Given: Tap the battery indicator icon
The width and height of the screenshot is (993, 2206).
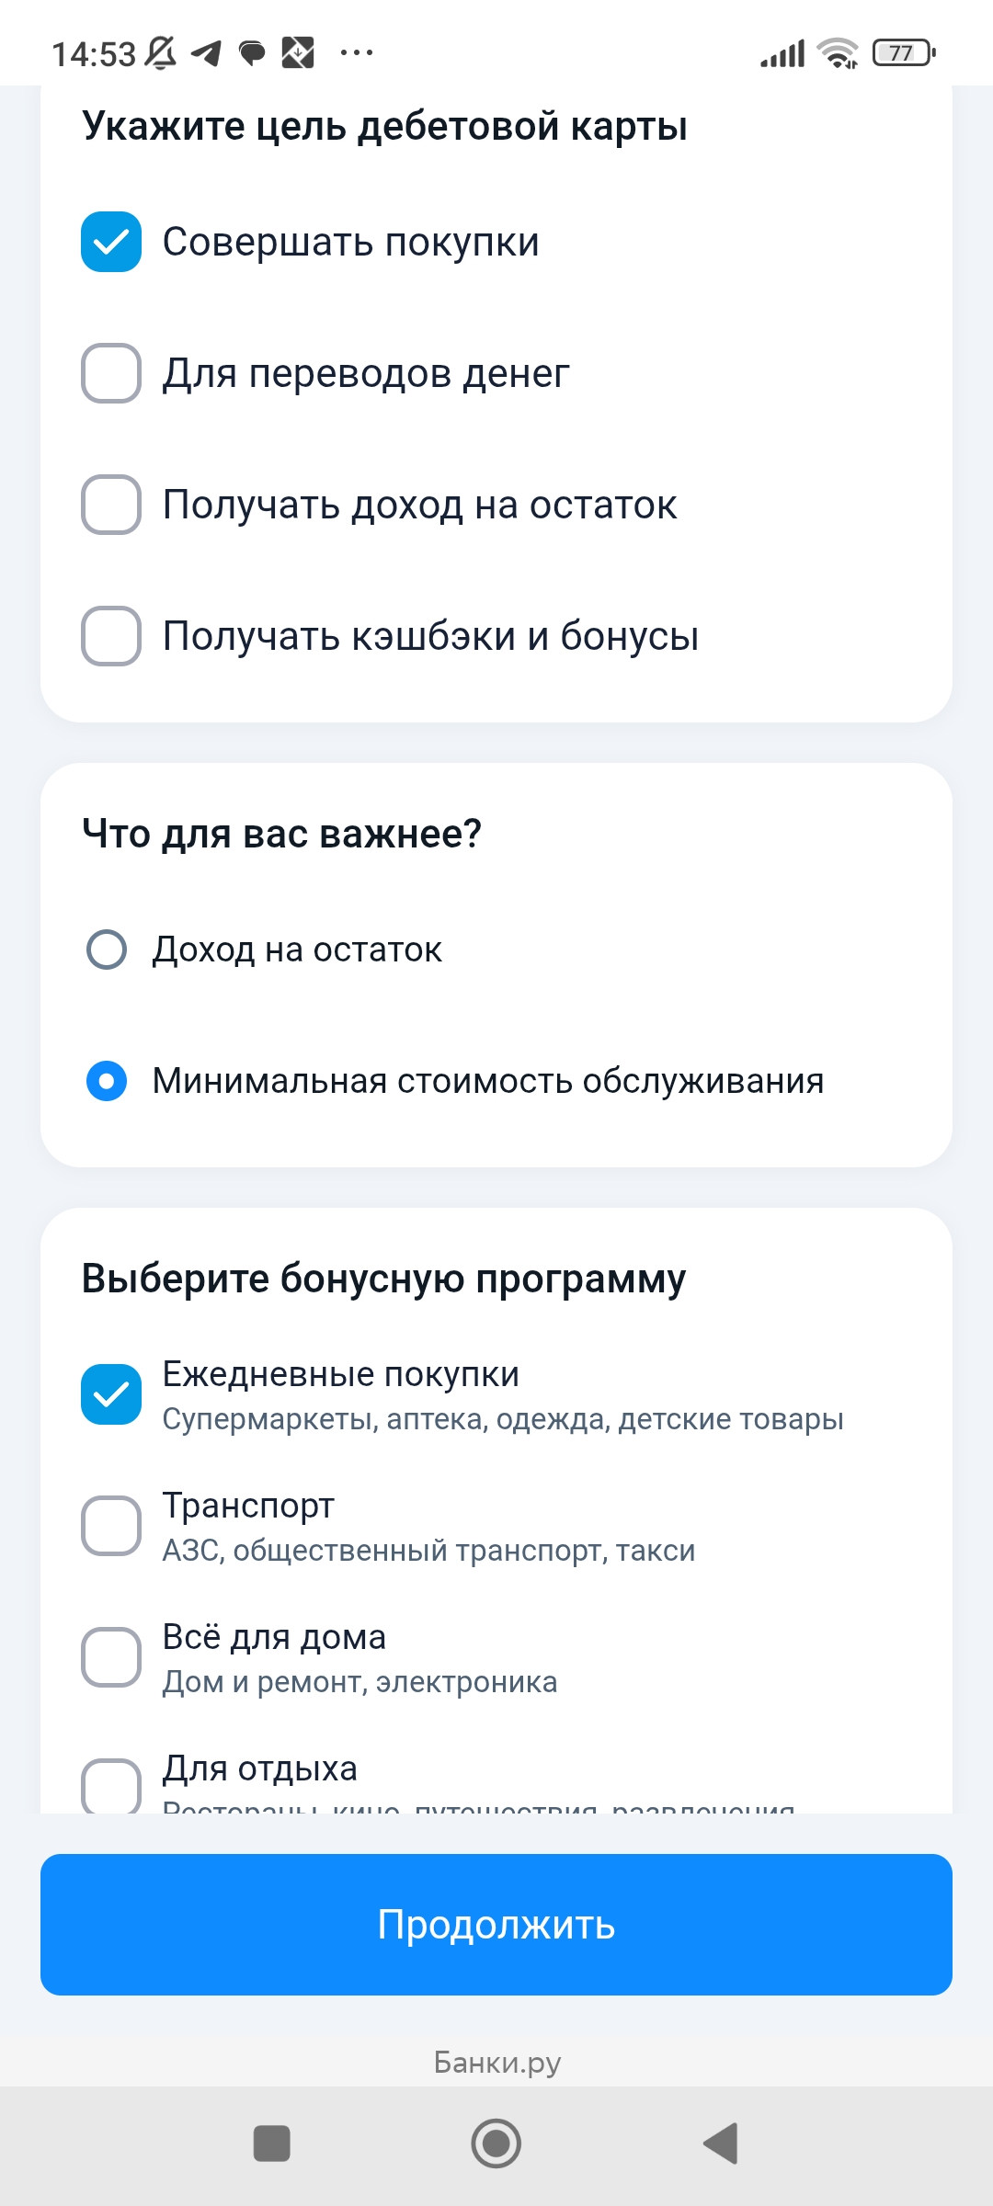Looking at the screenshot, I should pyautogui.click(x=903, y=53).
